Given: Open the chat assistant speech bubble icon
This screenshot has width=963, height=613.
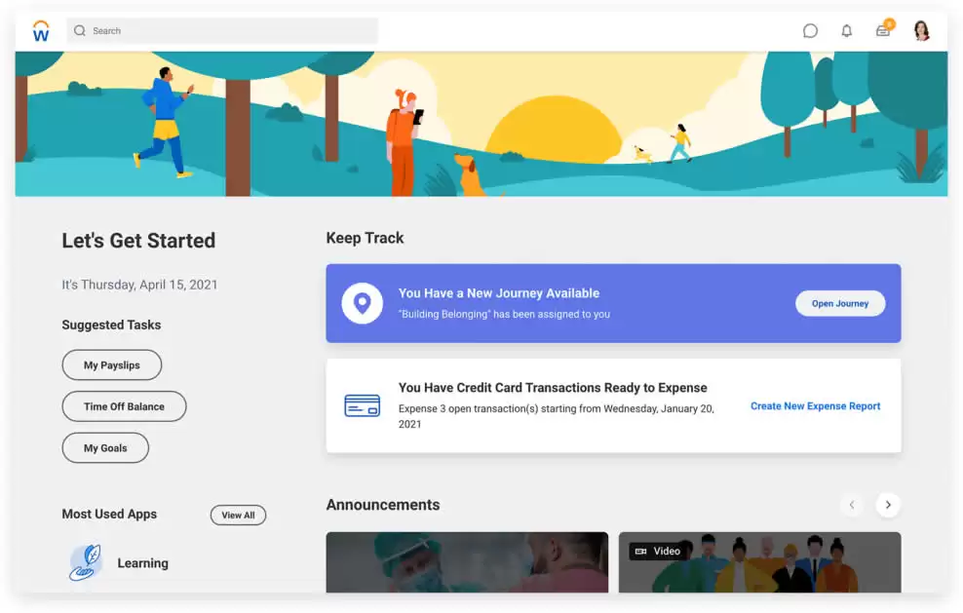Looking at the screenshot, I should 810,31.
